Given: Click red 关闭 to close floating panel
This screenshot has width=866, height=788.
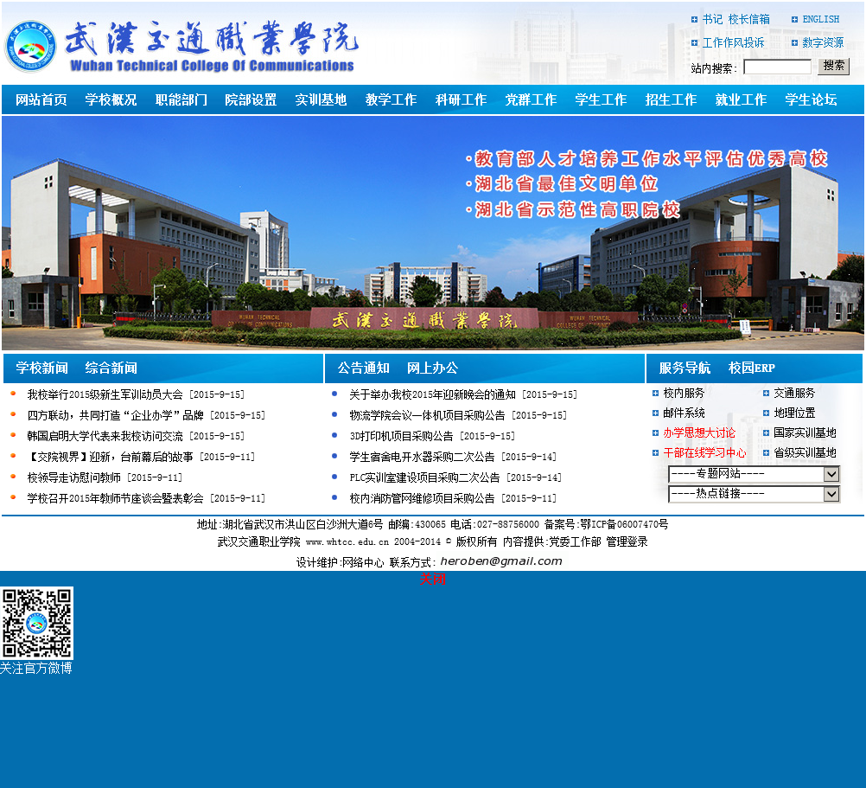Looking at the screenshot, I should tap(432, 580).
